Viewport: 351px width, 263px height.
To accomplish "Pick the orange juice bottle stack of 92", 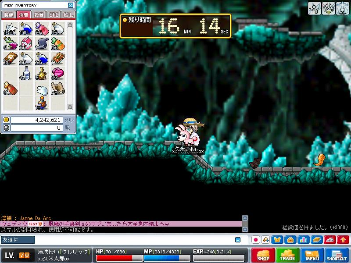I will (x=58, y=43).
